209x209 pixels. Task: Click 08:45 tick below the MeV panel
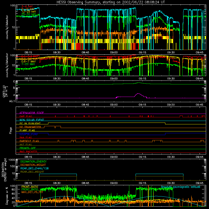85,79
